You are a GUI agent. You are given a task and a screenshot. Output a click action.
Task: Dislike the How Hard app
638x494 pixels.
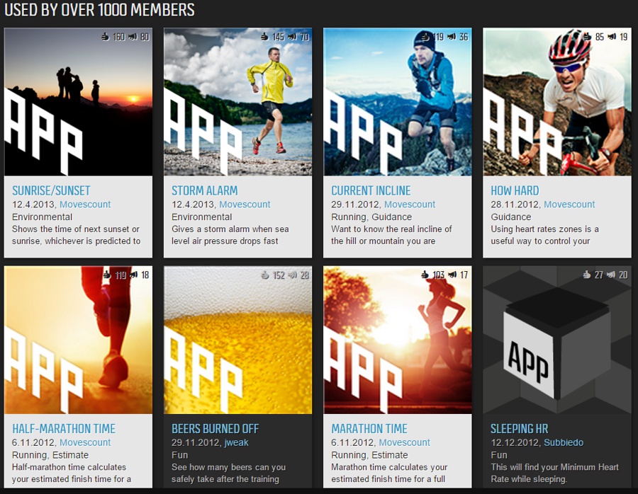[612, 37]
